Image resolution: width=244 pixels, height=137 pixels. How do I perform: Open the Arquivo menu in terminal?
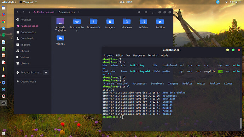[109, 55]
